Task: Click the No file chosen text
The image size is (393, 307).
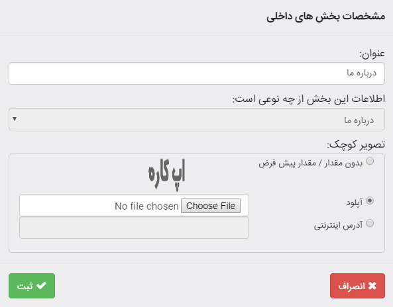Action: pyautogui.click(x=146, y=206)
